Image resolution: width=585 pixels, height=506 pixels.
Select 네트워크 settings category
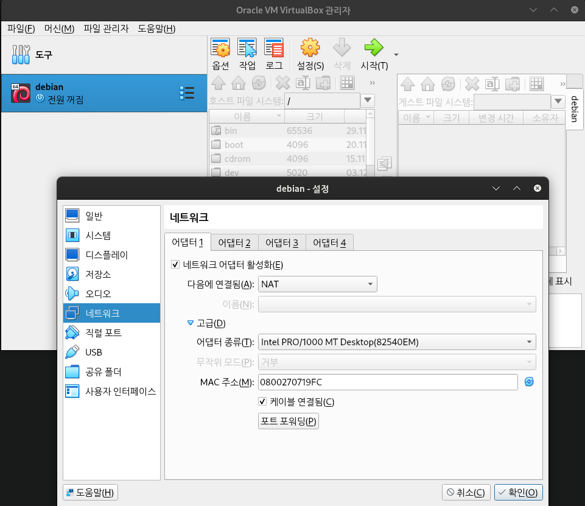coord(111,313)
